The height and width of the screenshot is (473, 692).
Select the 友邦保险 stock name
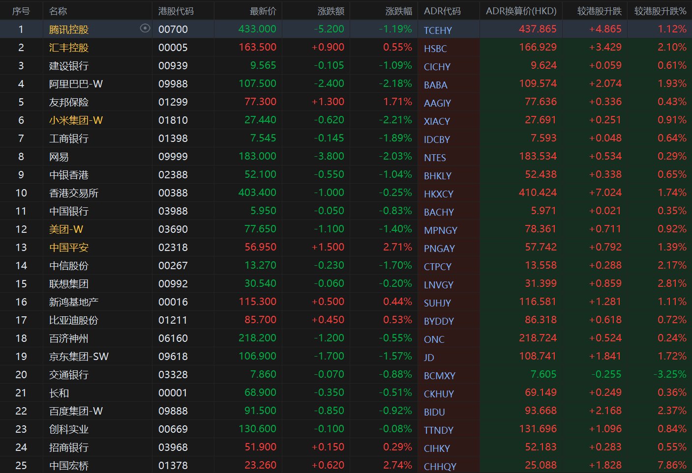point(69,102)
